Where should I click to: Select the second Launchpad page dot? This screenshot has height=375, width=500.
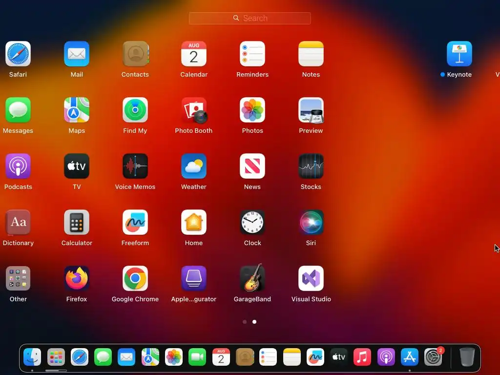(x=254, y=322)
